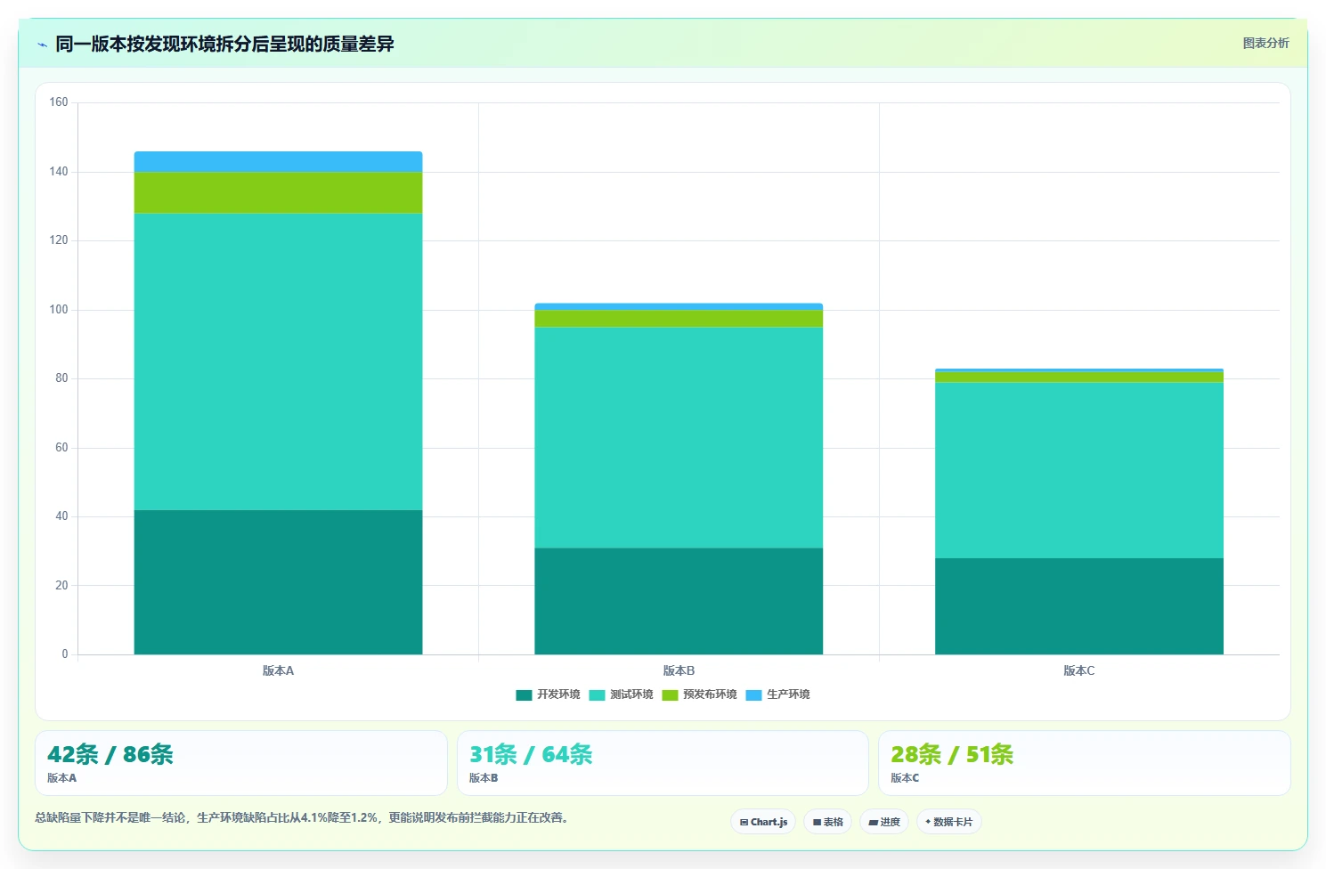Click the 版本A production blue bar segment
The height and width of the screenshot is (869, 1326).
tap(278, 161)
